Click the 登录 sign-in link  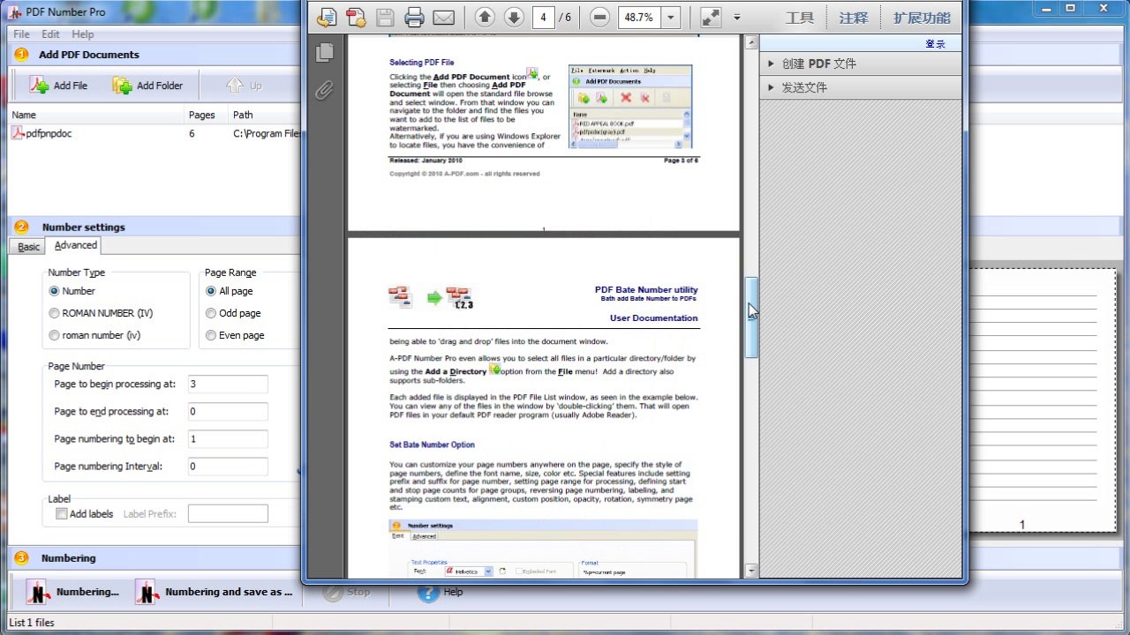[935, 44]
